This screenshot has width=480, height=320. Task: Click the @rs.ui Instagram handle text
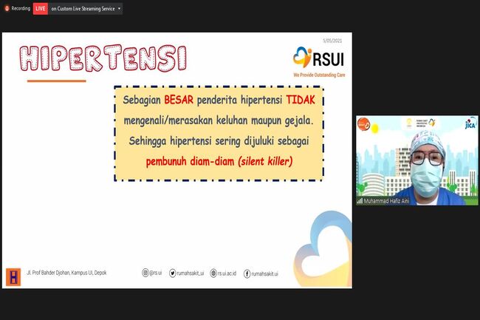coord(155,273)
